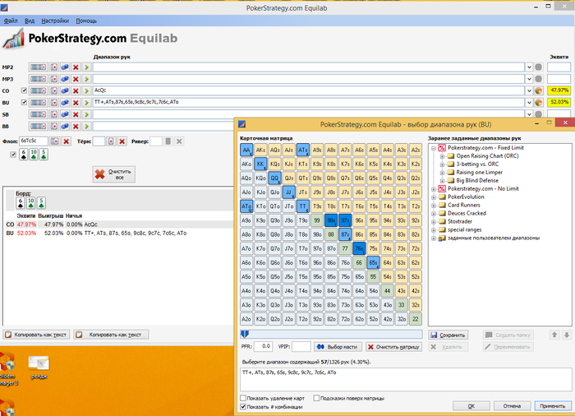This screenshot has width=575, height=416.
Task: Click OK in range selection dialog
Action: (x=471, y=405)
